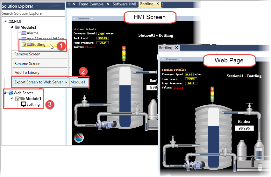Screen dimensions: 271x177
Task: Select Bottling screen under HMI Module1
Action: tap(39, 45)
